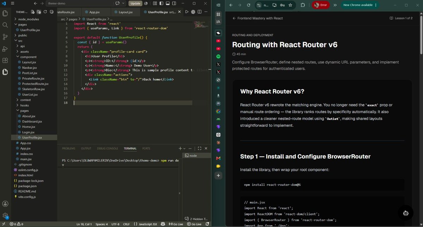The height and width of the screenshot is (227, 423).
Task: Click the Error profile button in Chrome
Action: [x=321, y=5]
